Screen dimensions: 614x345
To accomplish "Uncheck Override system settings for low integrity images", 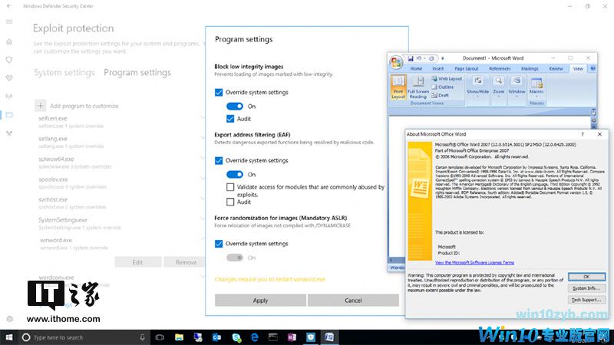I will 220,92.
